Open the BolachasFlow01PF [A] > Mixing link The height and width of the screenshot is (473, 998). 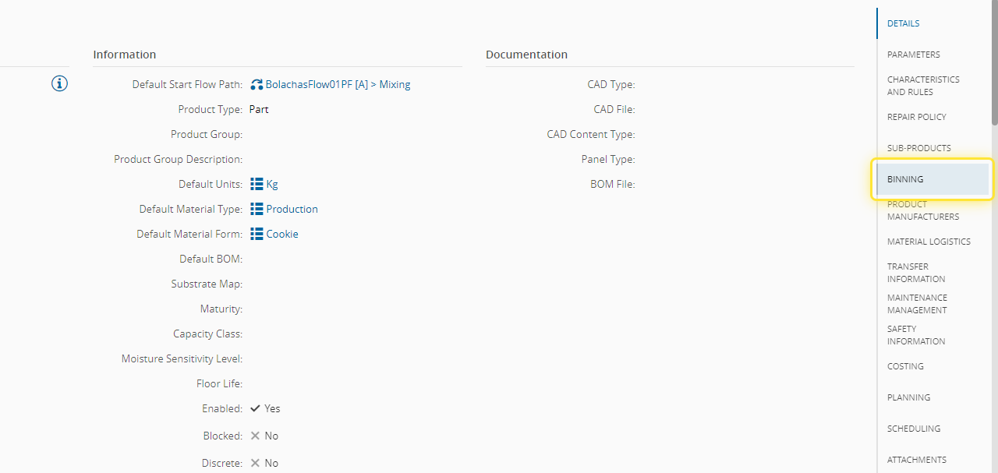pyautogui.click(x=338, y=84)
